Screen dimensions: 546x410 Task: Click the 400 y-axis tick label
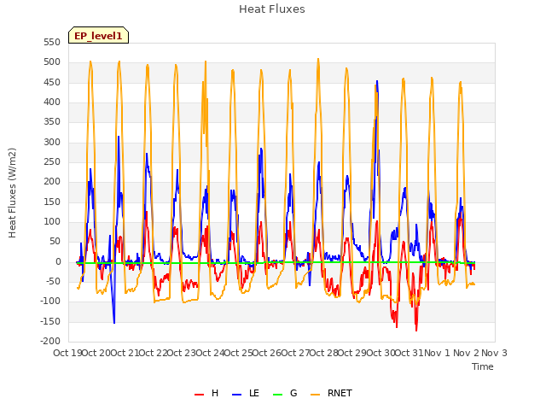coord(52,102)
